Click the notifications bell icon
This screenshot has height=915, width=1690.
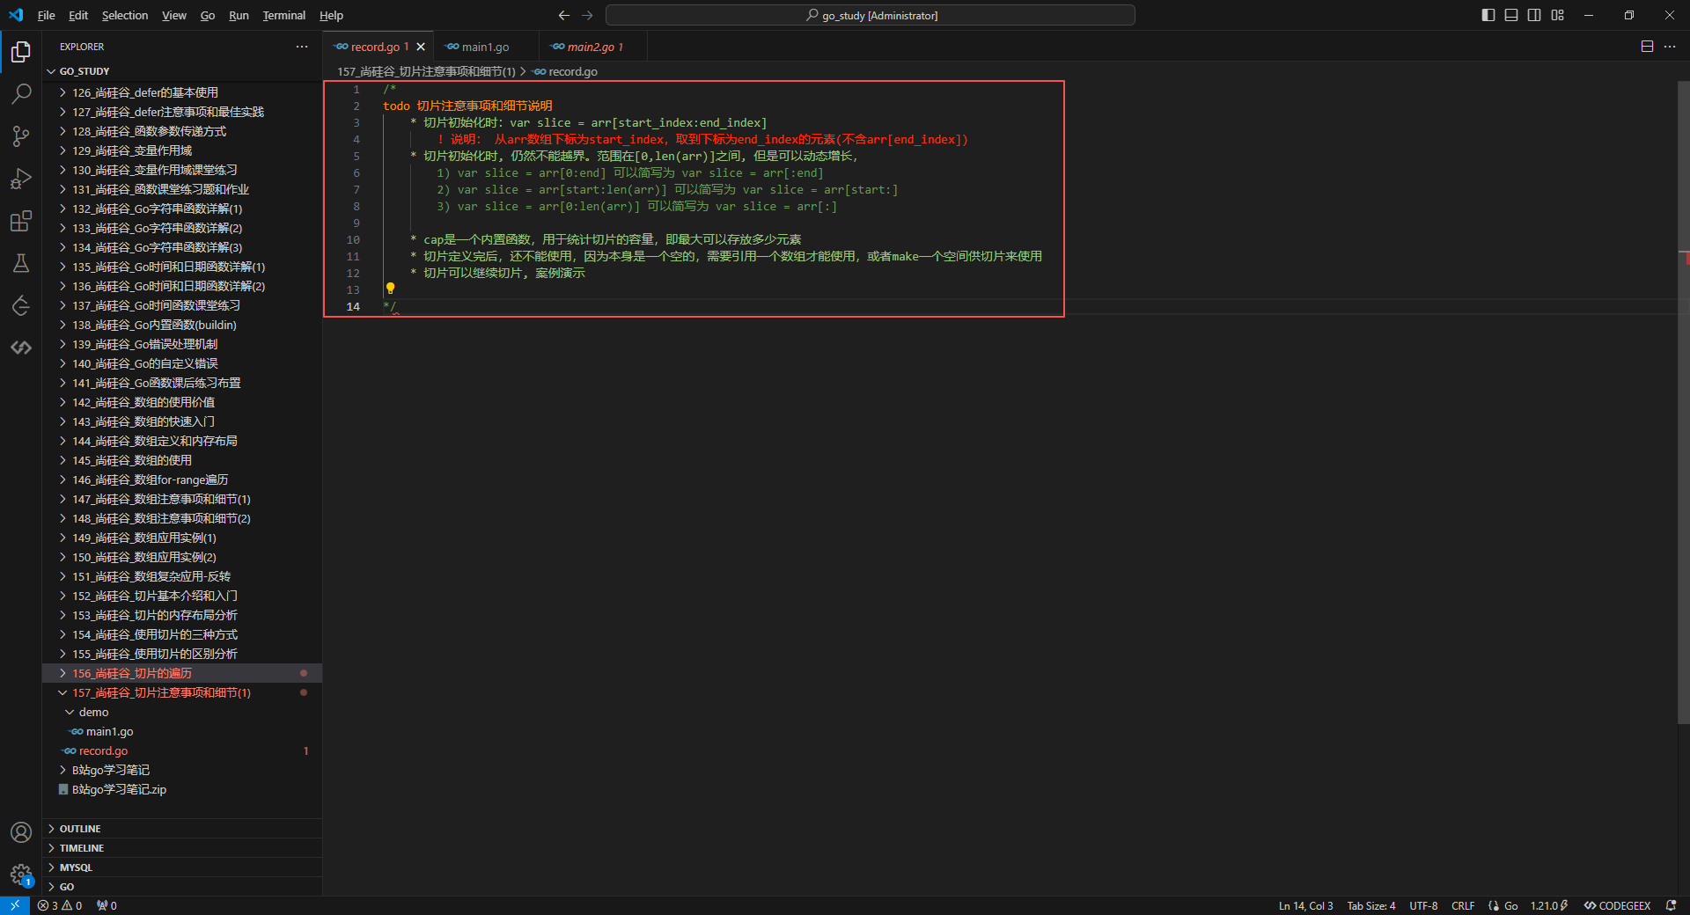pyautogui.click(x=1671, y=905)
